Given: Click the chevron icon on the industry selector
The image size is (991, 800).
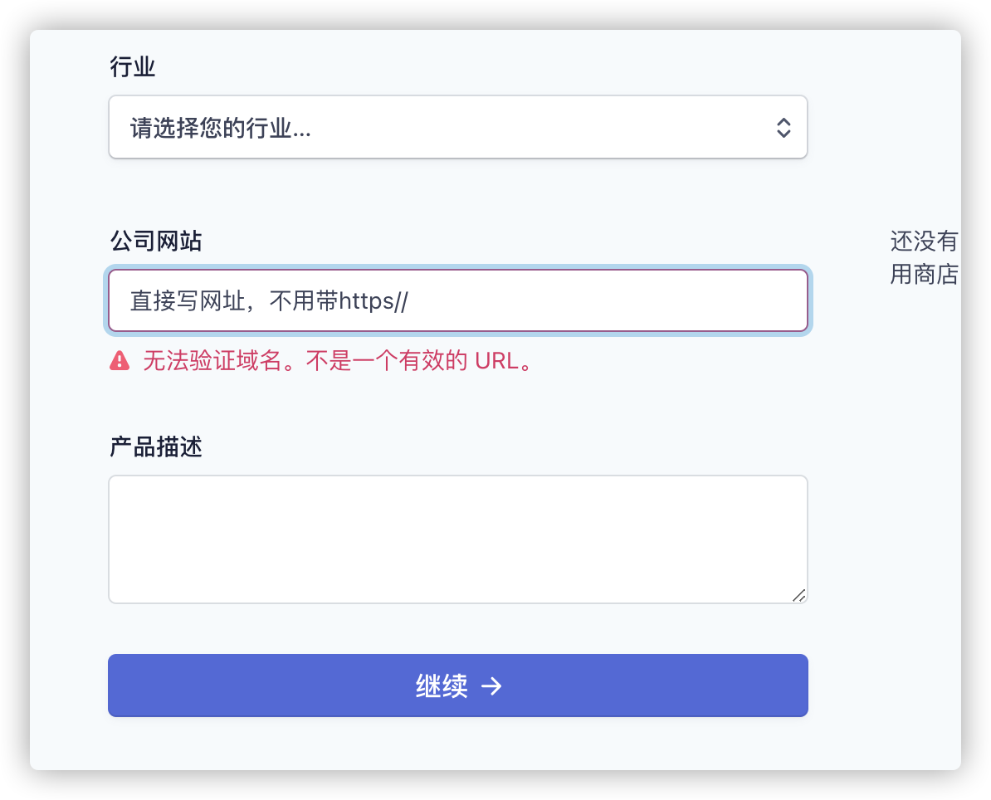Looking at the screenshot, I should click(784, 127).
